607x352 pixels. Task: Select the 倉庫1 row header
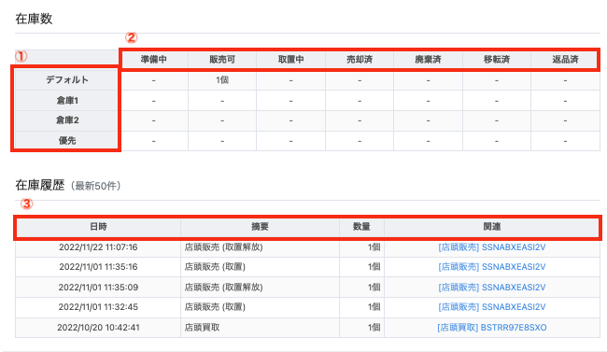click(x=67, y=100)
